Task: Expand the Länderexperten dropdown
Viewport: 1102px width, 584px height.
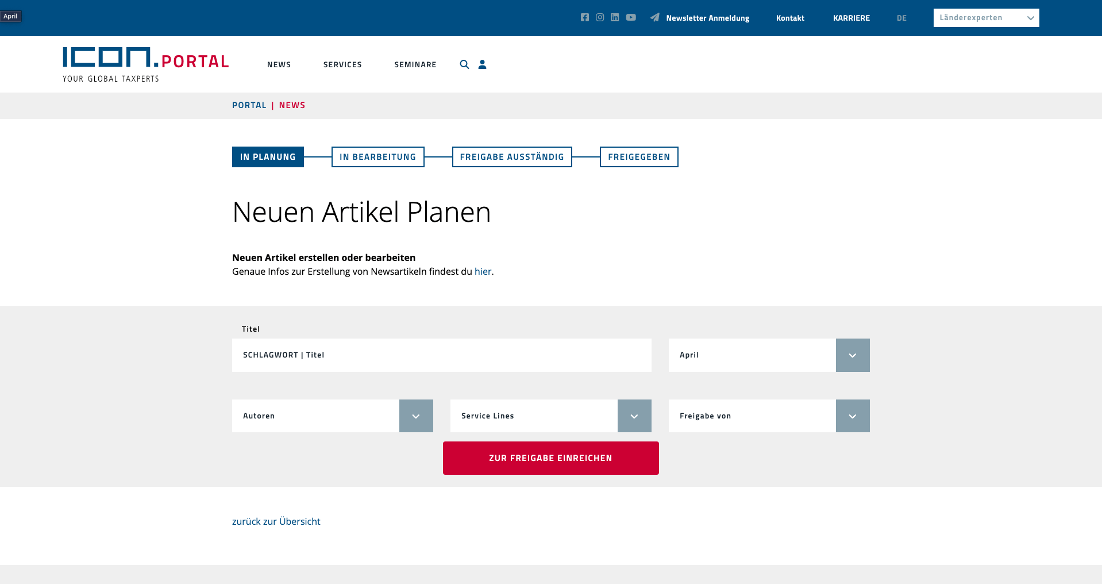Action: (986, 18)
